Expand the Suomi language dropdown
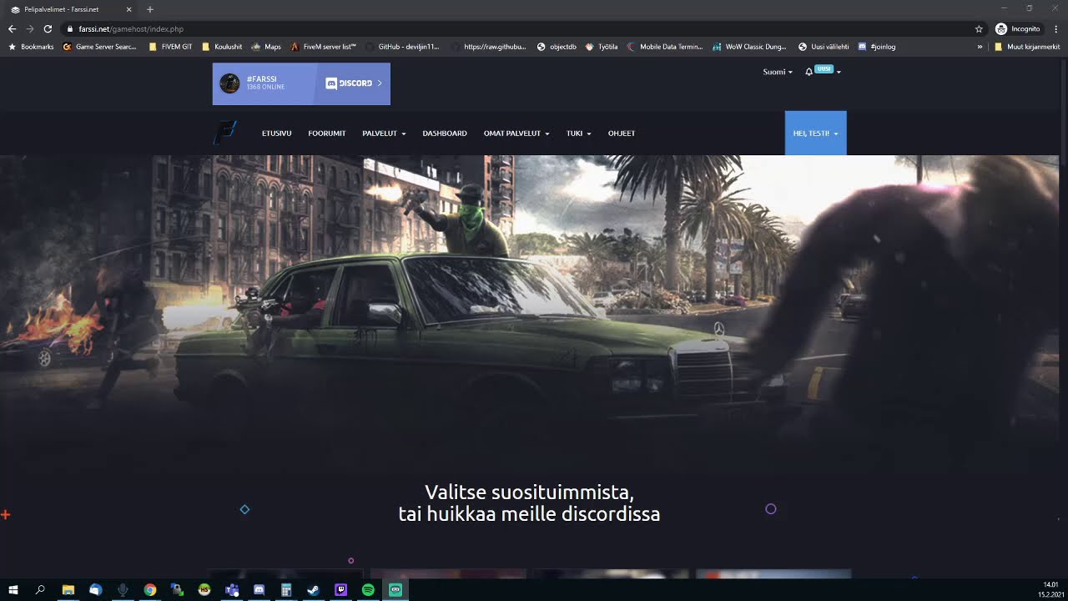 click(778, 72)
